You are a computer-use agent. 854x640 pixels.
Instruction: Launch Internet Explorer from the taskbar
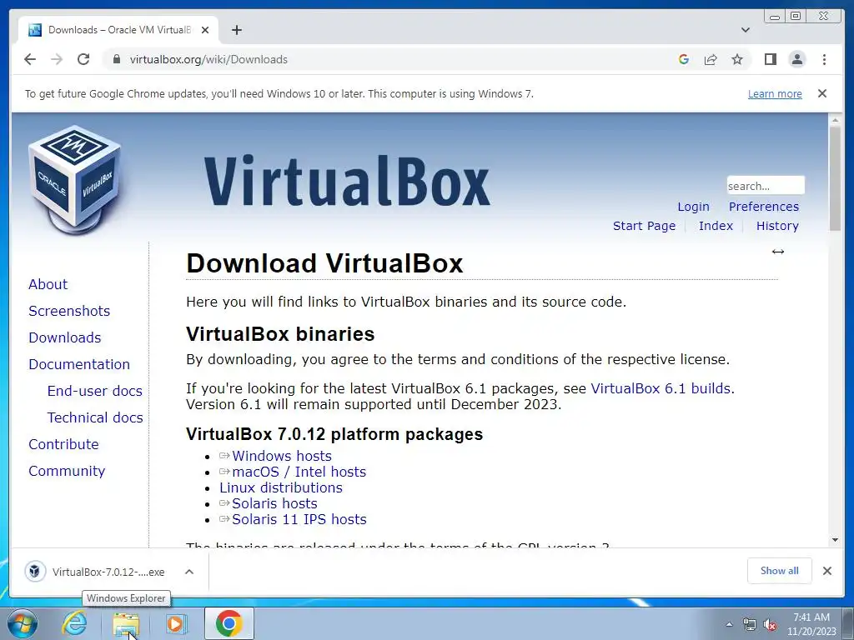[x=74, y=623]
